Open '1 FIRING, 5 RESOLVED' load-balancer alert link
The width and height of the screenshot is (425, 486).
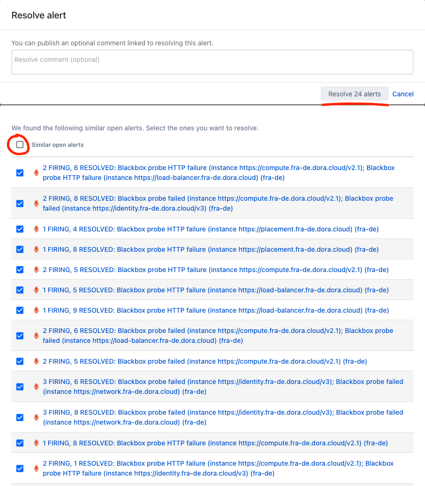pos(216,290)
